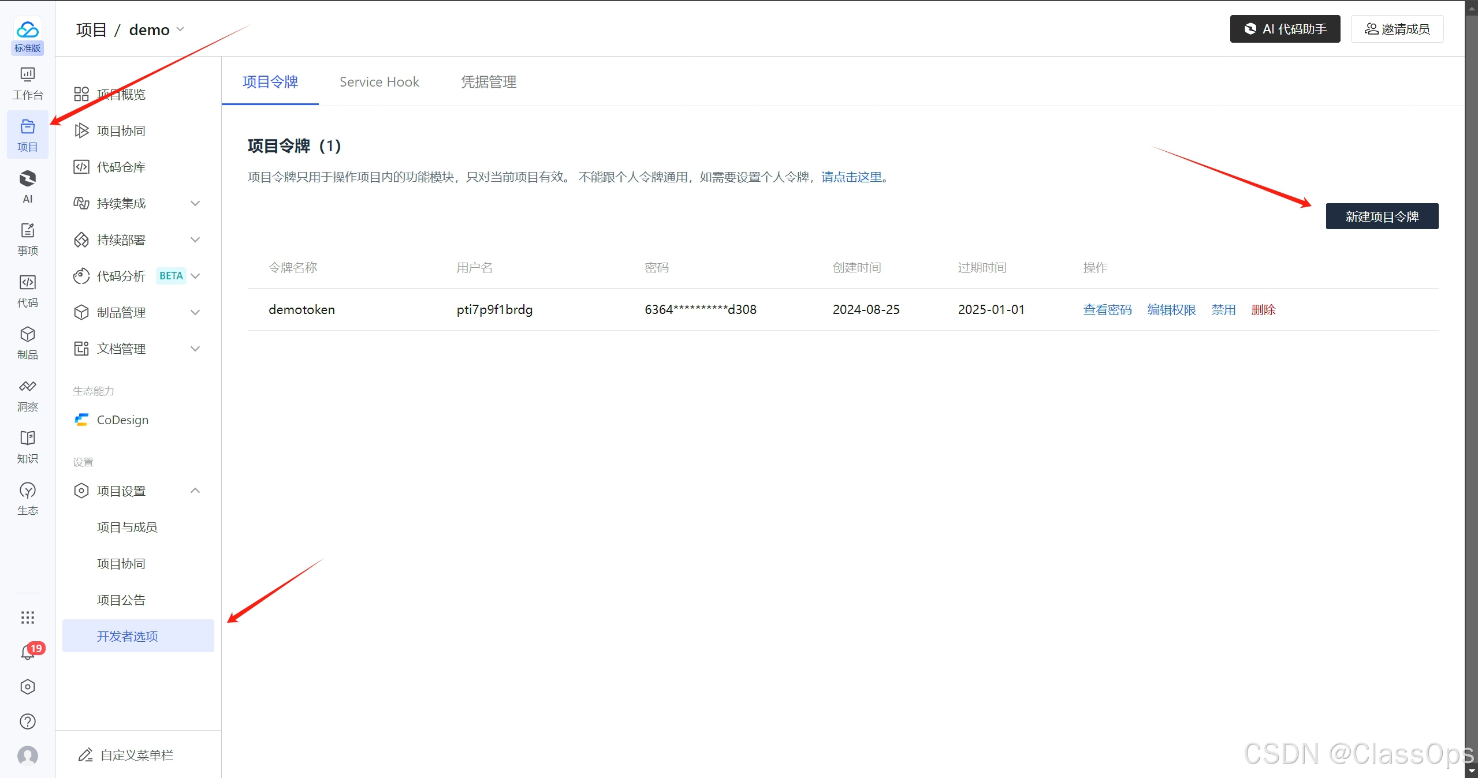Open the apps grid dots icon

(x=27, y=618)
